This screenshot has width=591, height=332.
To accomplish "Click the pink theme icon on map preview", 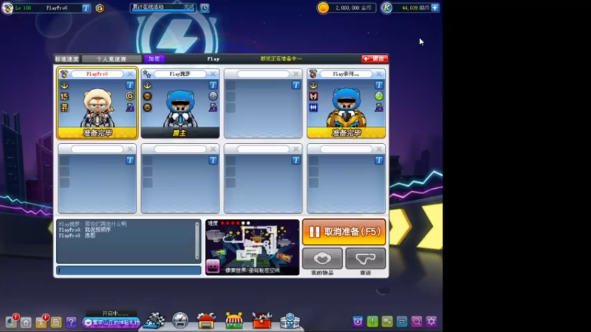I will pos(213,266).
